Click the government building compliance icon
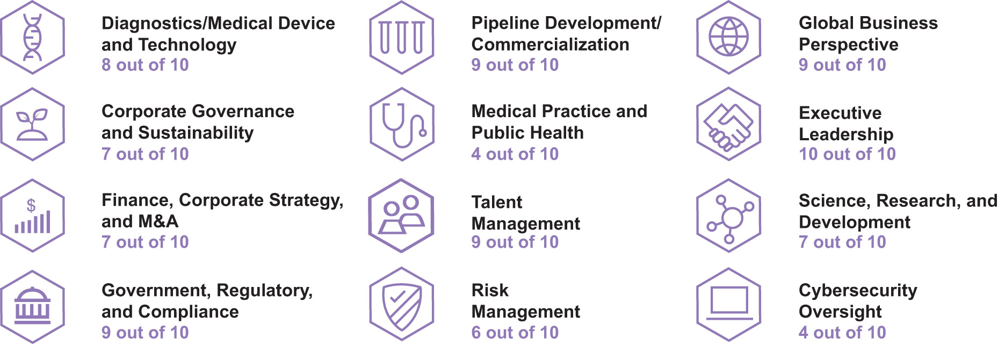The image size is (998, 345). pyautogui.click(x=32, y=307)
